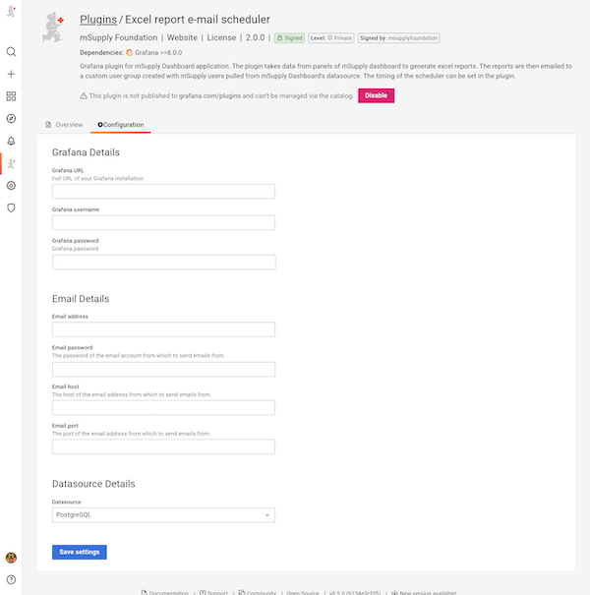The width and height of the screenshot is (590, 595).
Task: Open the Help question mark icon
Action: point(11,579)
